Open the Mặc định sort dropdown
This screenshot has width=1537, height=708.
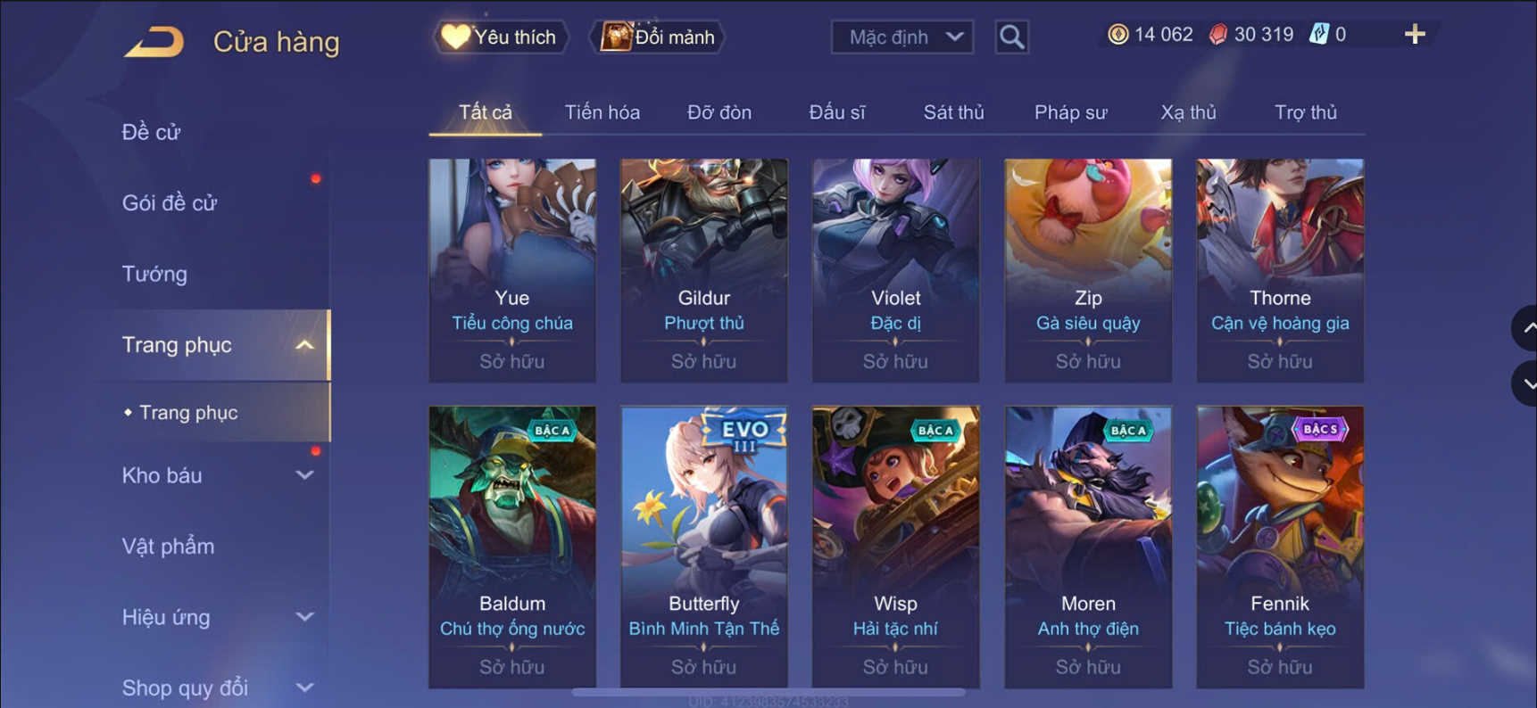(x=902, y=37)
